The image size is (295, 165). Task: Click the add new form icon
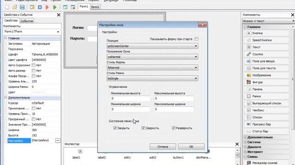click(65, 7)
